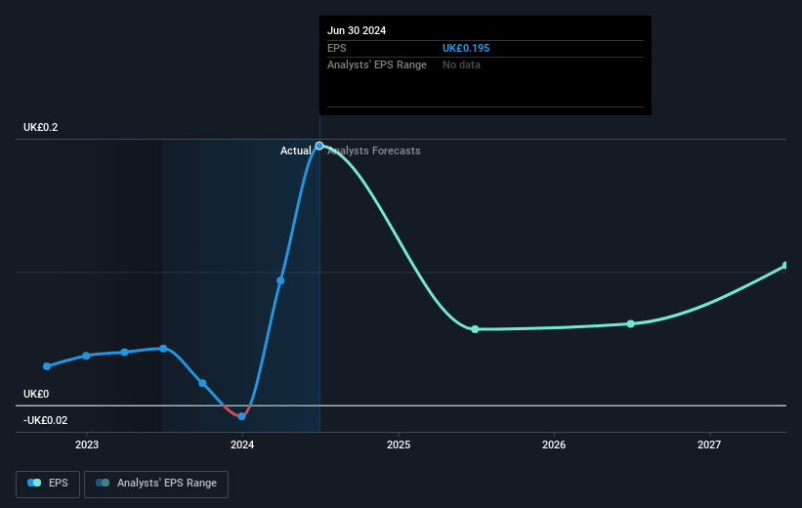The image size is (802, 508).
Task: Click the 2025 x-axis label
Action: (399, 444)
